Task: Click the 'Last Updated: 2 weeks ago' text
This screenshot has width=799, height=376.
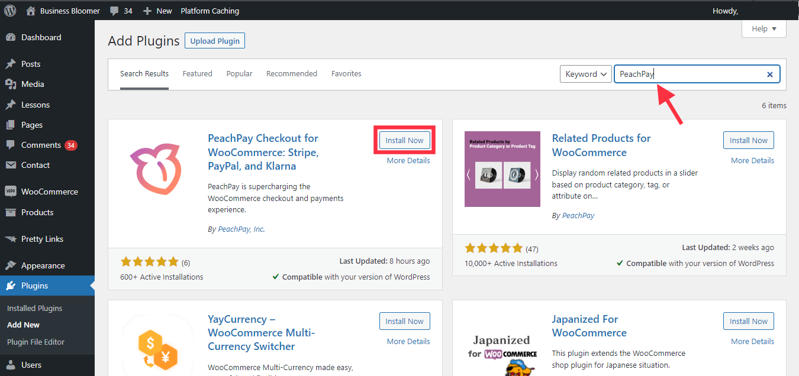Action: [x=728, y=247]
